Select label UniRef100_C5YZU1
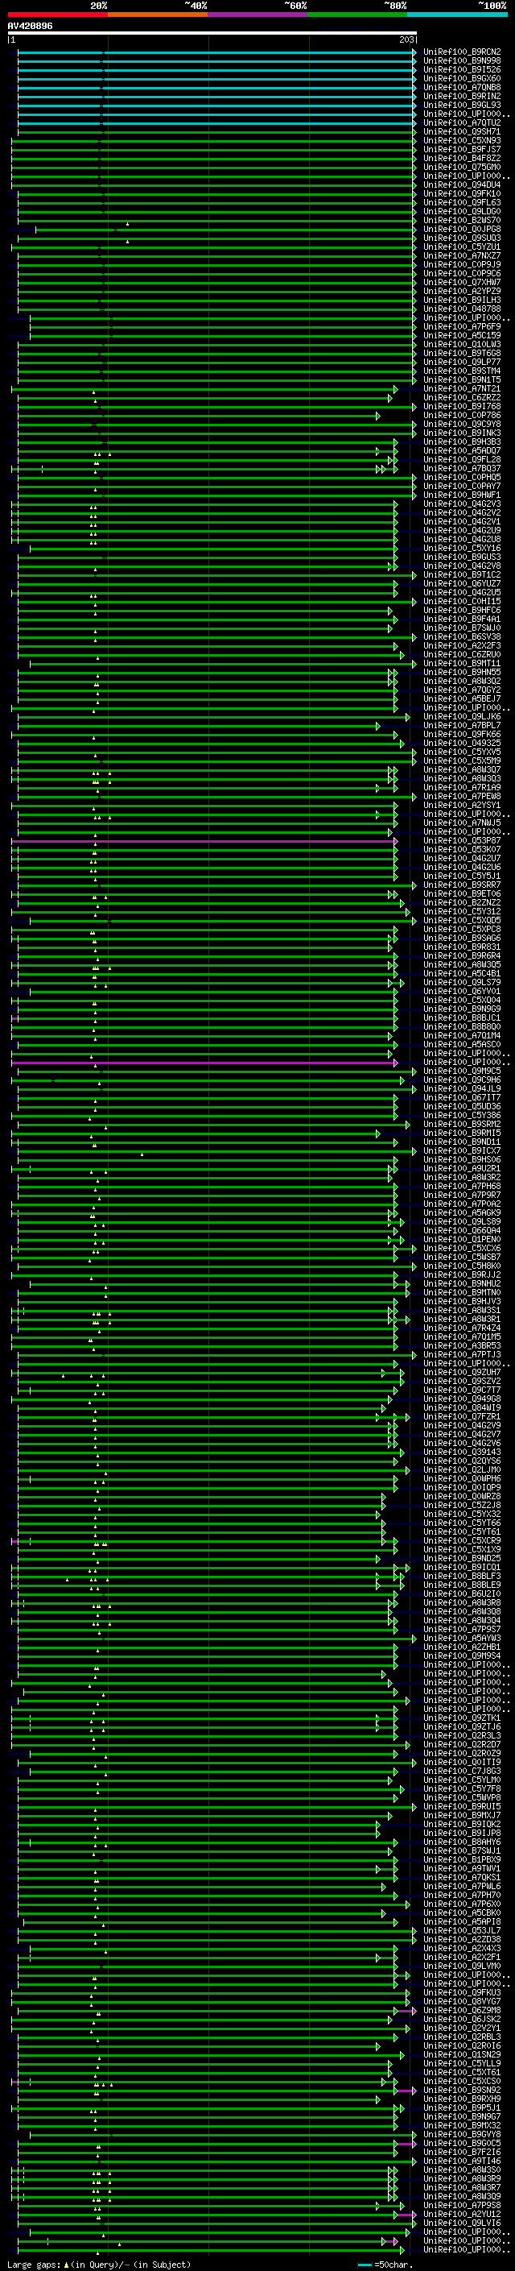 pyautogui.click(x=462, y=247)
